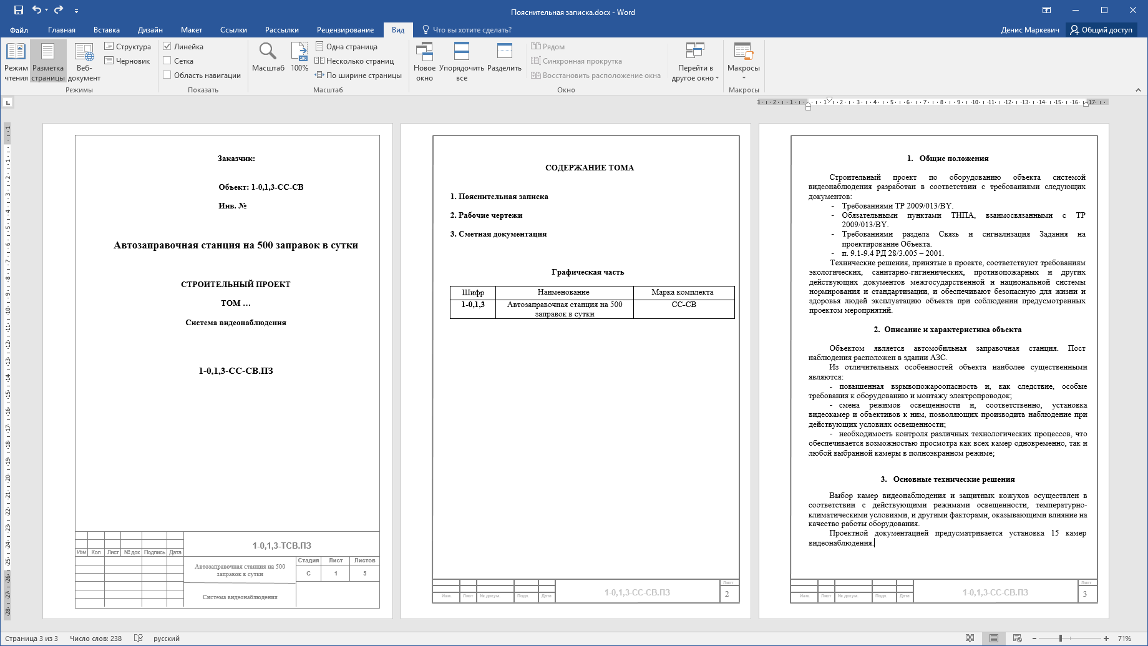Image resolution: width=1148 pixels, height=646 pixels.
Task: Click the Общий доступ share button
Action: [x=1102, y=29]
